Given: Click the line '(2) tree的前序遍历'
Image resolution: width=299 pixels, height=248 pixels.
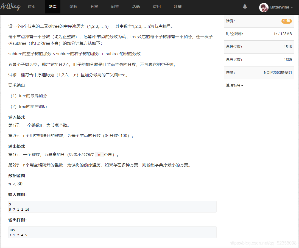Looking at the screenshot, I should [29, 107].
